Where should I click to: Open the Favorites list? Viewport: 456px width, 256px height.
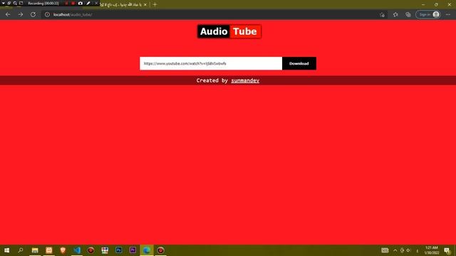(395, 14)
